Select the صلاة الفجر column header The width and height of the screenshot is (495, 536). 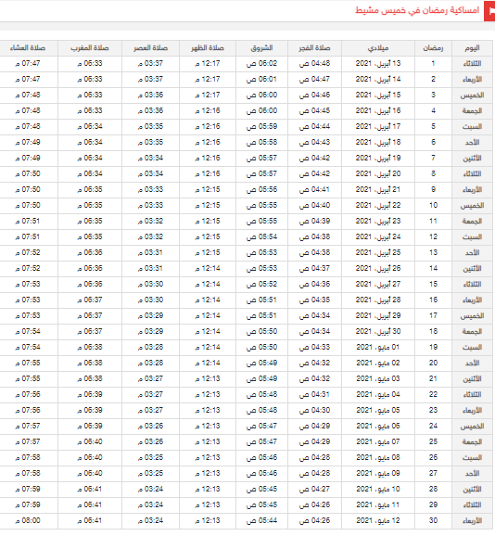tap(314, 48)
